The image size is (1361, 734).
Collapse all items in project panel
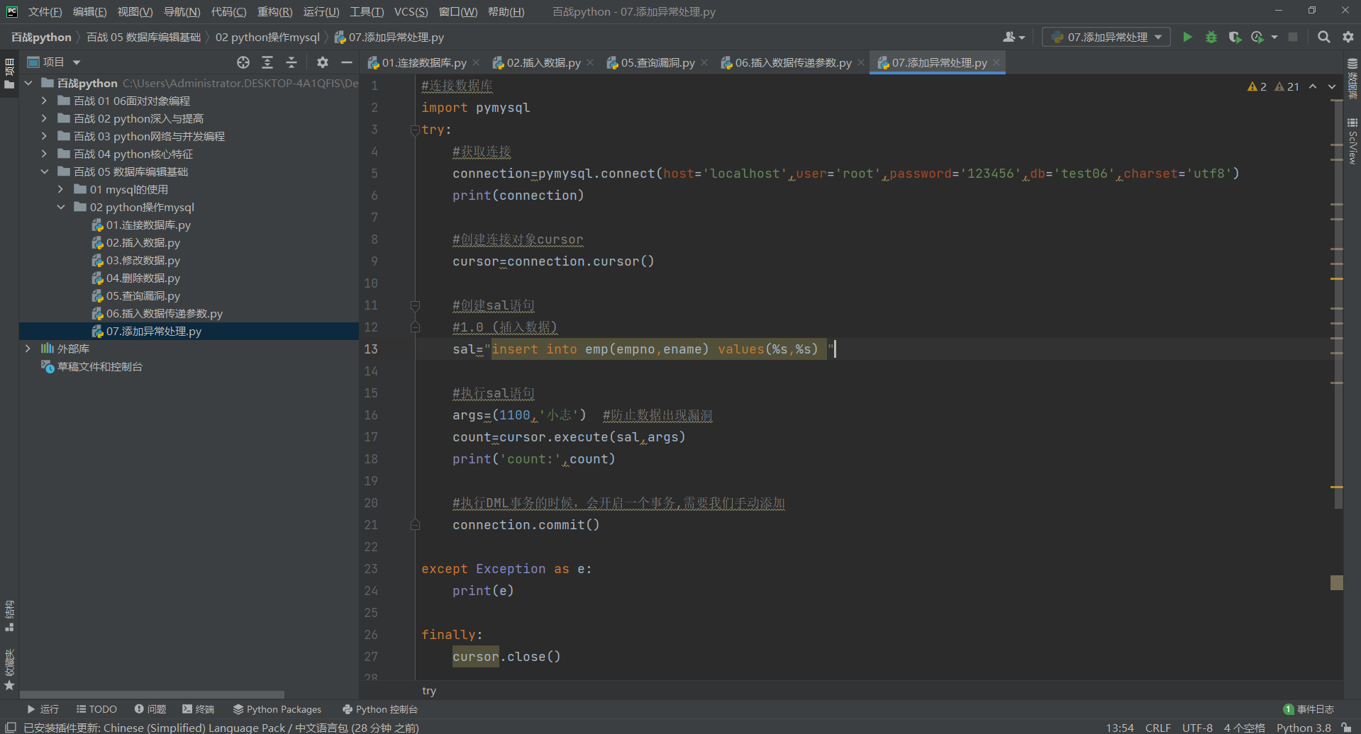tap(291, 62)
